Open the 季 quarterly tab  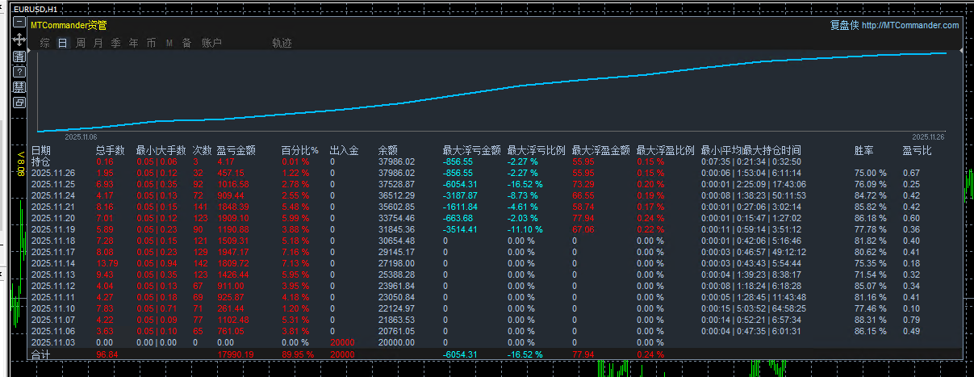[x=116, y=43]
